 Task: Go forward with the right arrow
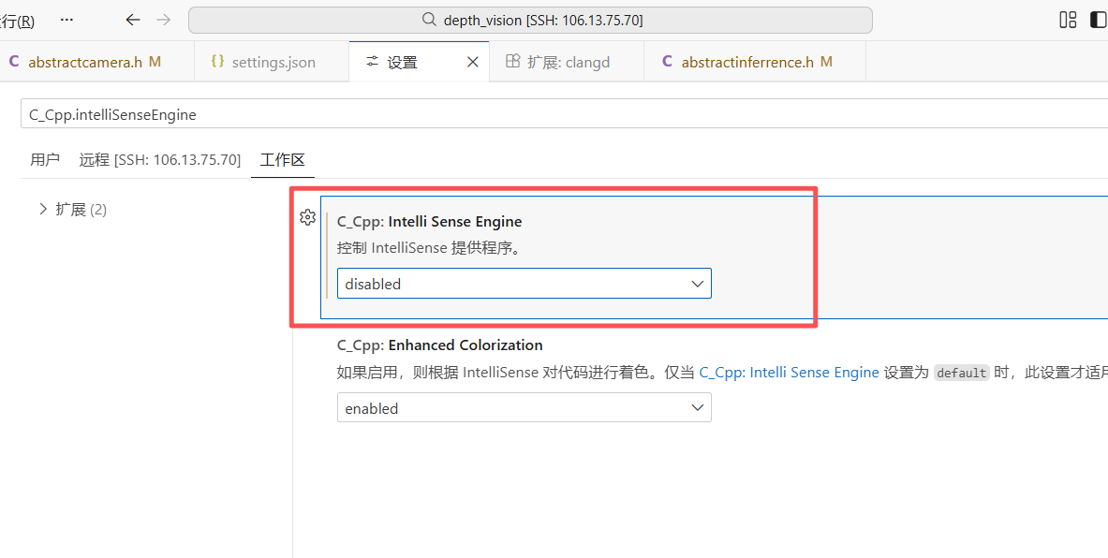click(163, 20)
